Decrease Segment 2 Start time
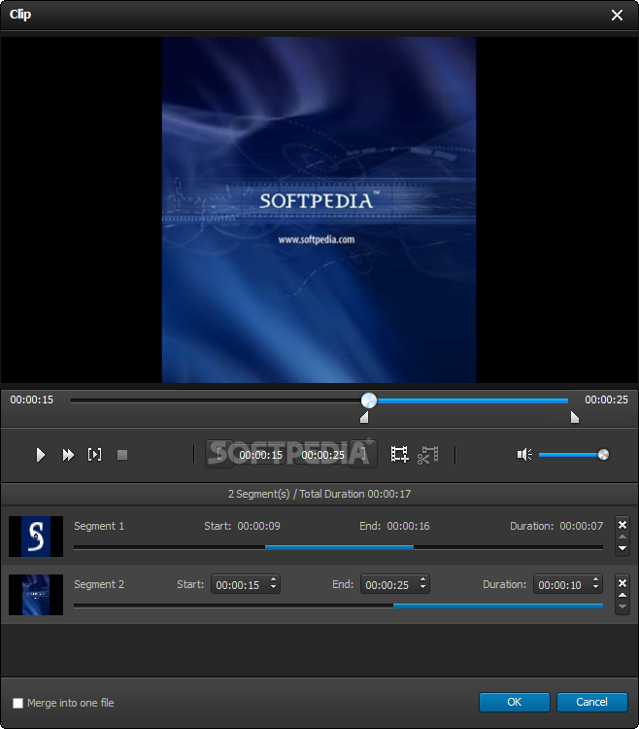This screenshot has width=639, height=729. point(274,588)
